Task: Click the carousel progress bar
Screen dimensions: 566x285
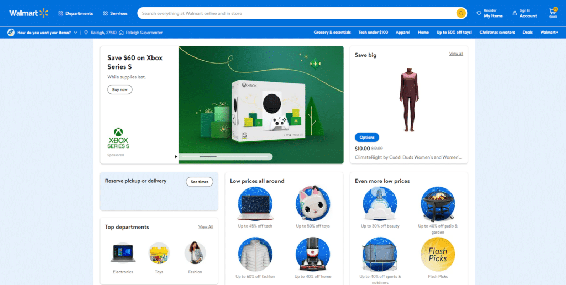Action: pyautogui.click(x=226, y=156)
